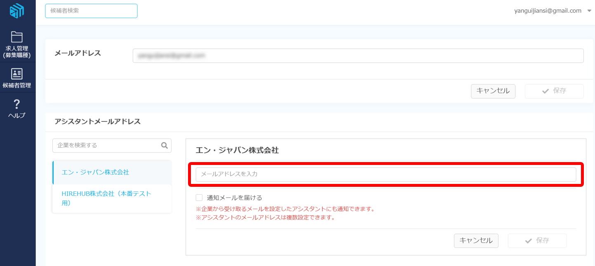
Task: Switch to HIREHUB株式会社(本番テスト用) company
Action: coord(106,198)
